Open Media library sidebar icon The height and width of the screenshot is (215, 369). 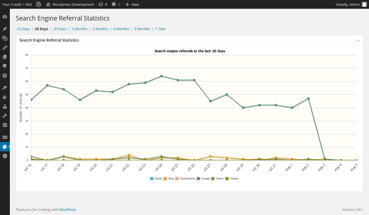(x=5, y=38)
